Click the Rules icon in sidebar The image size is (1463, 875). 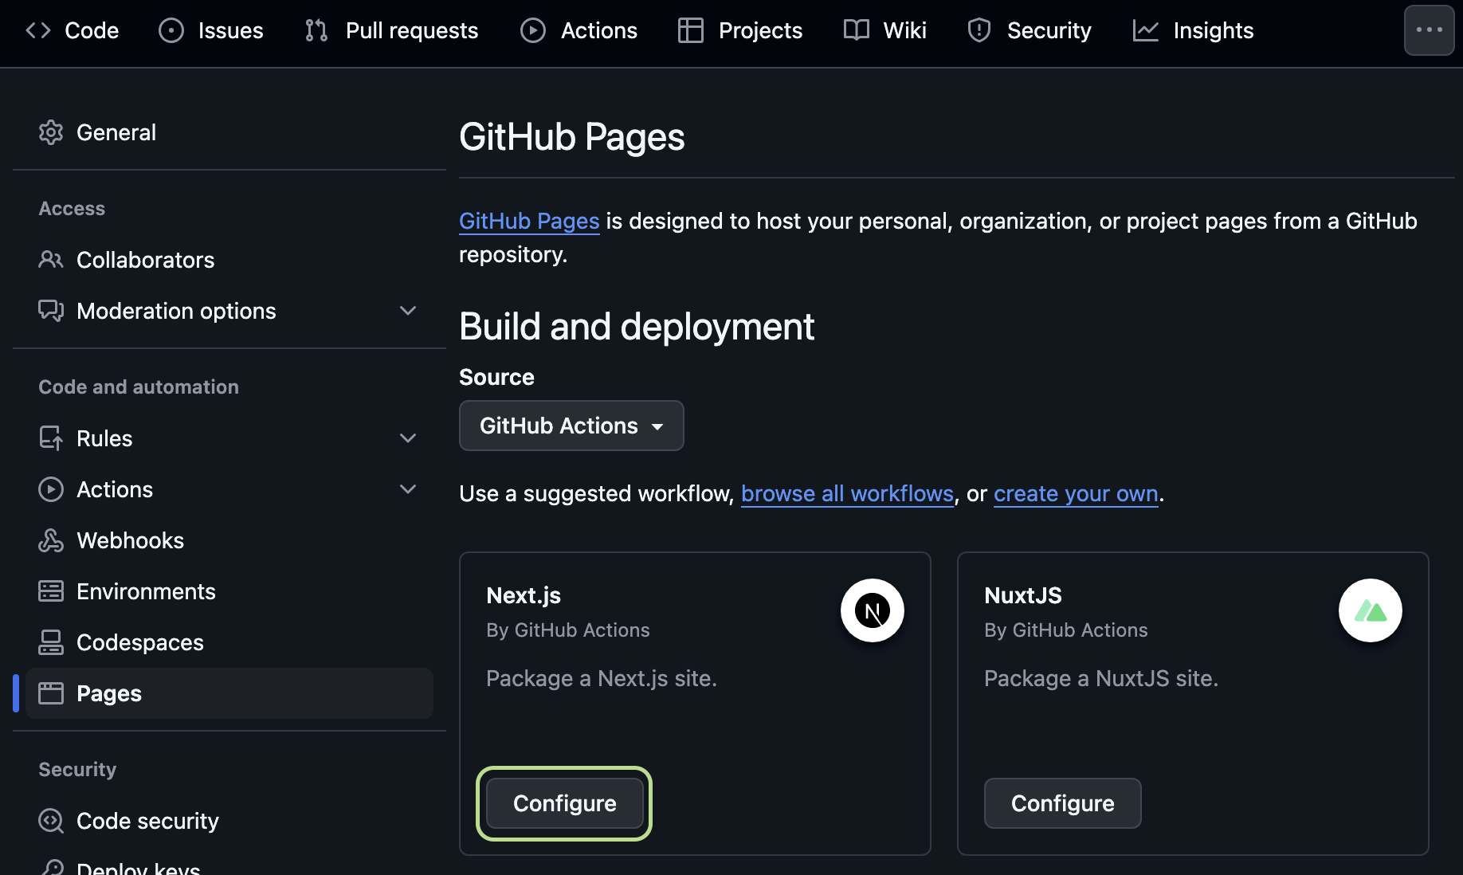(51, 438)
